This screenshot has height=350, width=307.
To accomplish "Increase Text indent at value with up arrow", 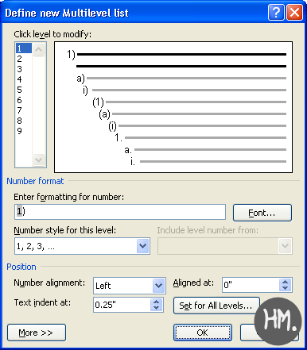I will [x=157, y=302].
